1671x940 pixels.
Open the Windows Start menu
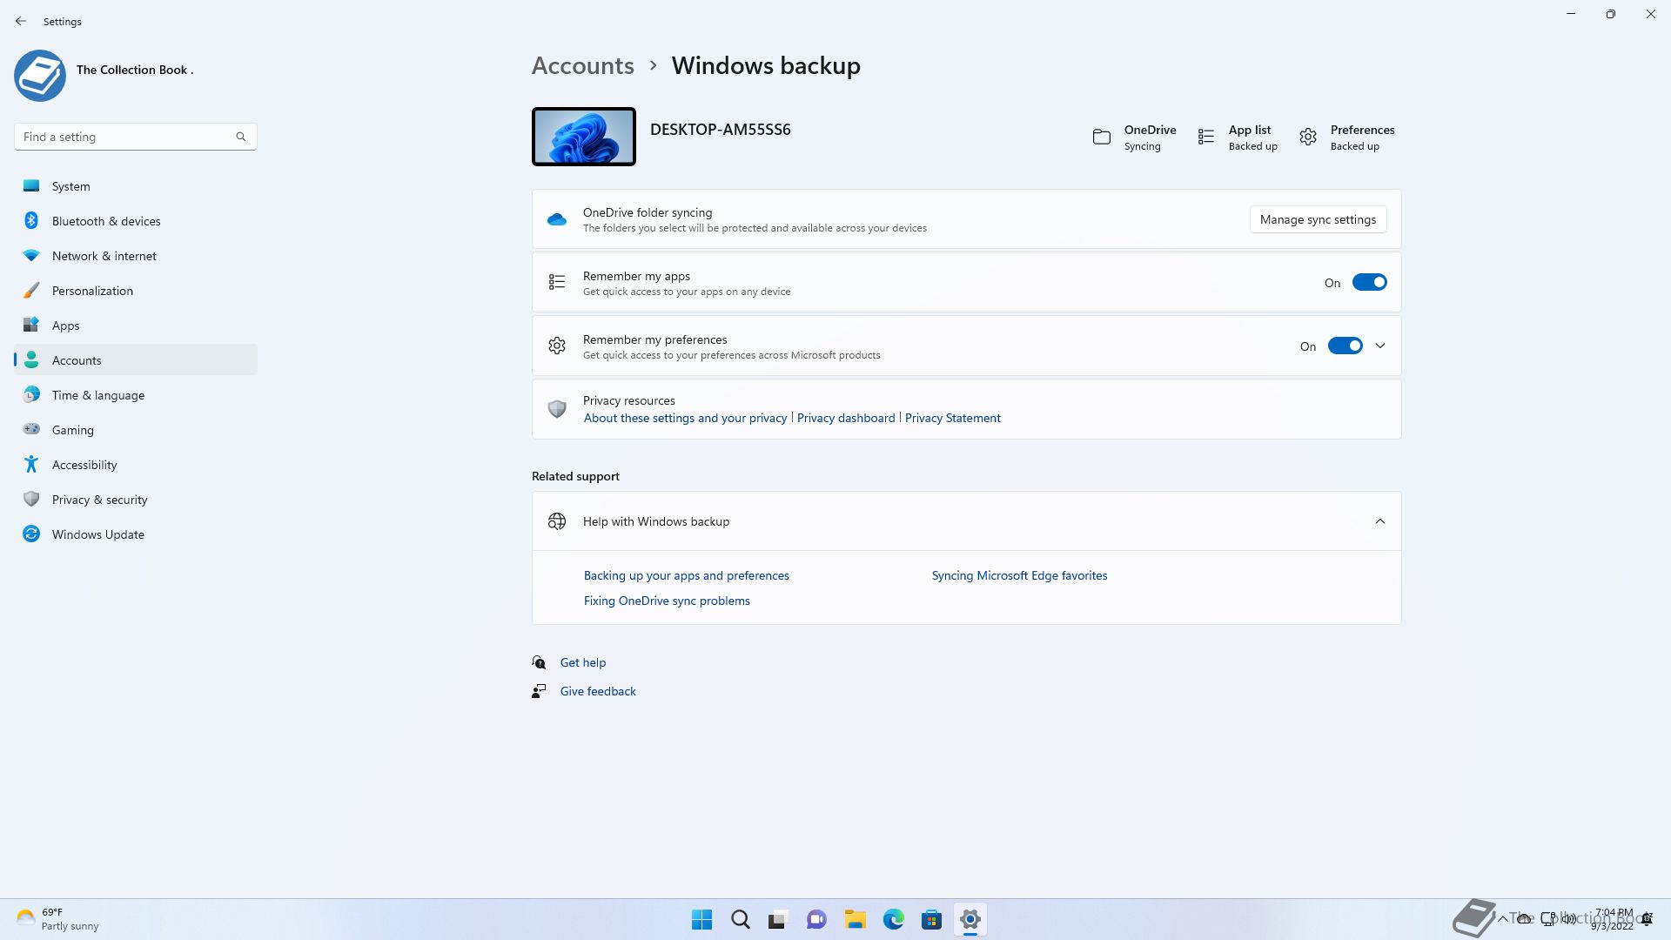click(x=701, y=919)
